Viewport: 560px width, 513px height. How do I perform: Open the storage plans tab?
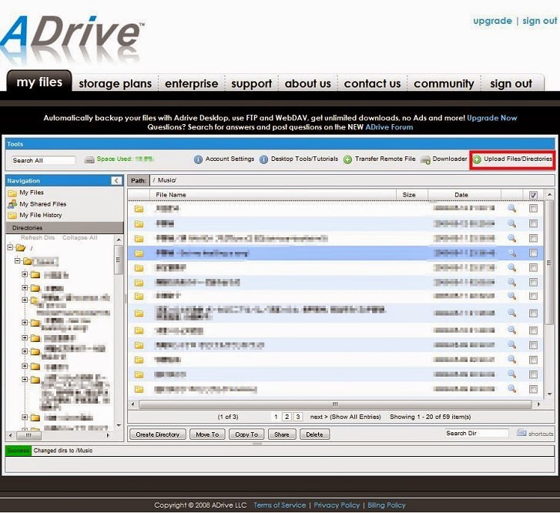point(115,84)
